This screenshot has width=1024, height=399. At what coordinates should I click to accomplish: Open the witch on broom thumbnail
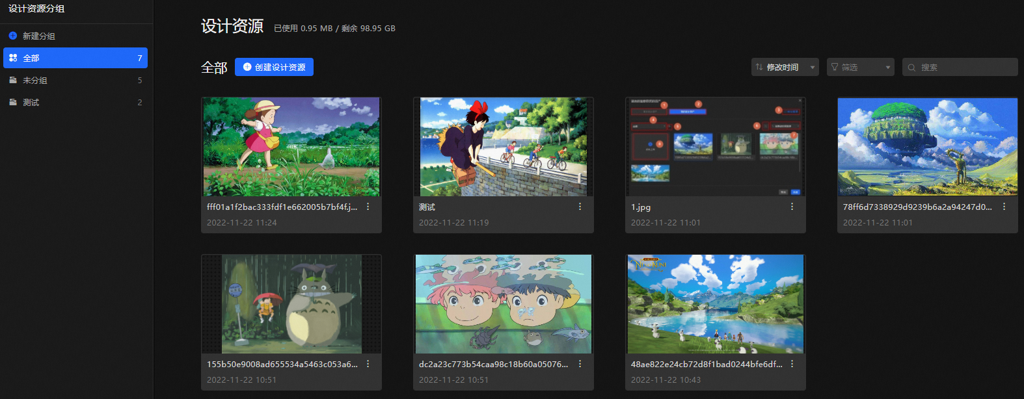coord(504,147)
